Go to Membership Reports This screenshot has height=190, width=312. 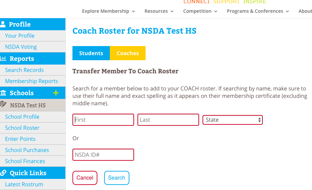pyautogui.click(x=31, y=81)
